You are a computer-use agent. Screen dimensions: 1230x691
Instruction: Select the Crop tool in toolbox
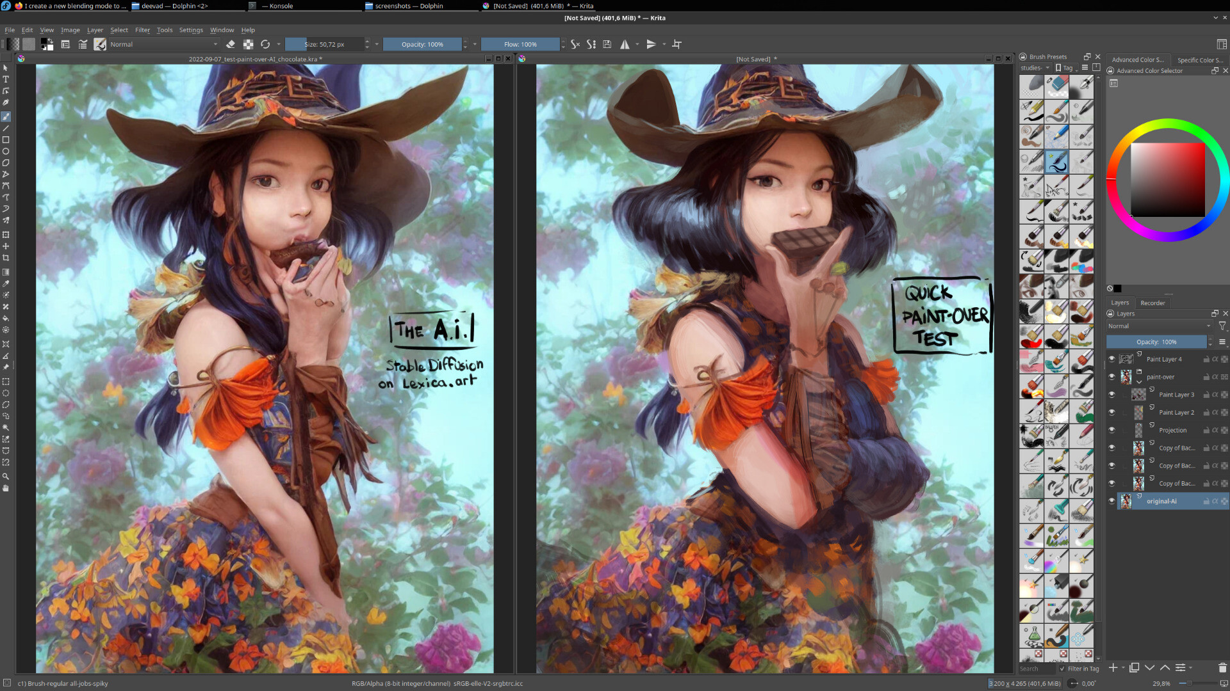pyautogui.click(x=6, y=258)
